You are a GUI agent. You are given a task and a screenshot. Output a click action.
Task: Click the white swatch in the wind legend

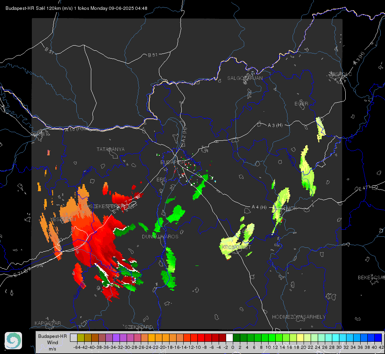229,337
